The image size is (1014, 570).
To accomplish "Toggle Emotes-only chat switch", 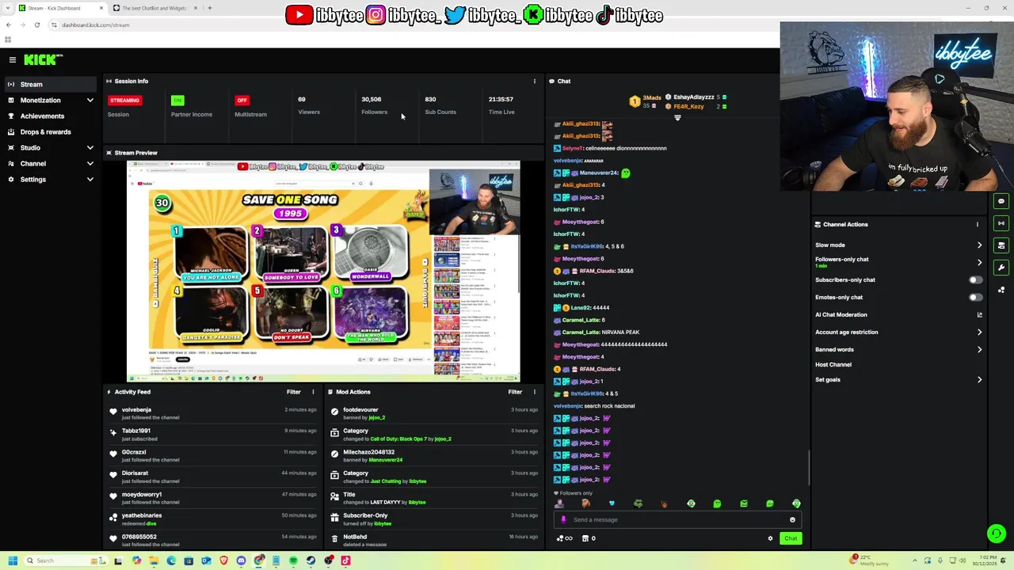I will click(x=976, y=298).
